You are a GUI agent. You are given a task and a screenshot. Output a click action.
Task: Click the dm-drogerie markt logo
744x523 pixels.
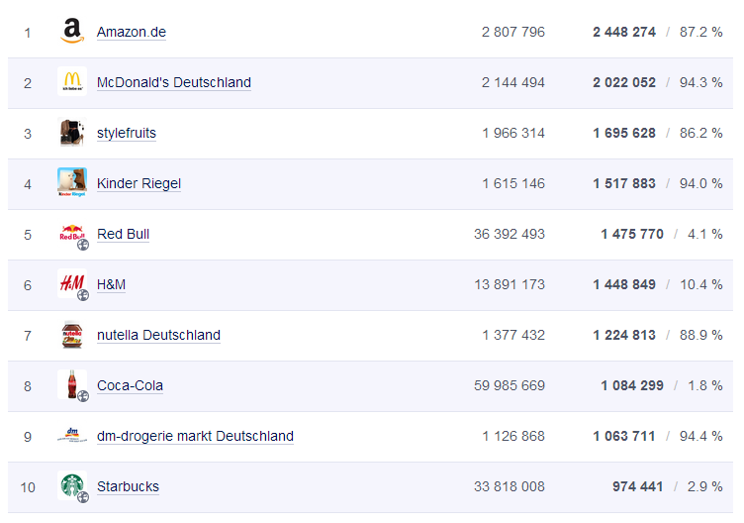[x=72, y=434]
